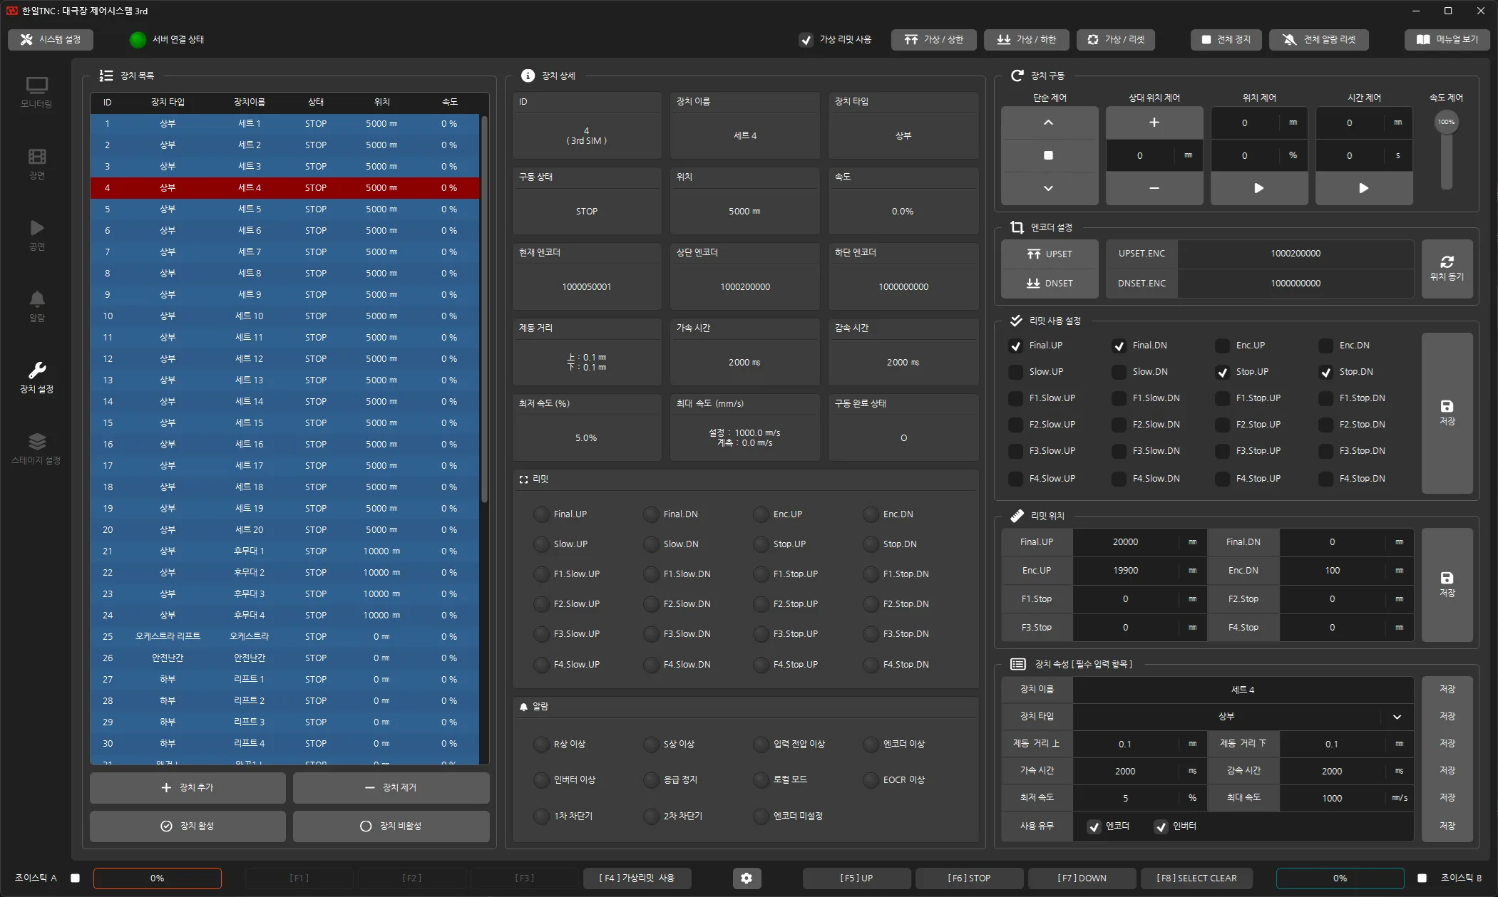1498x897 pixels.
Task: Uncheck the Final.UP limit checkbox
Action: tap(1015, 346)
